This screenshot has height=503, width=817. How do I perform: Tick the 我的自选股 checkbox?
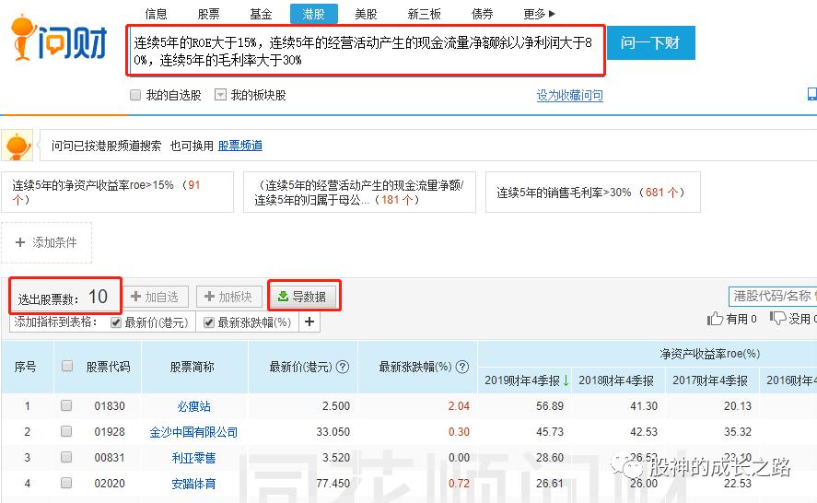pyautogui.click(x=135, y=95)
